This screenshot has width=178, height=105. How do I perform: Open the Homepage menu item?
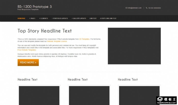coord(21,19)
